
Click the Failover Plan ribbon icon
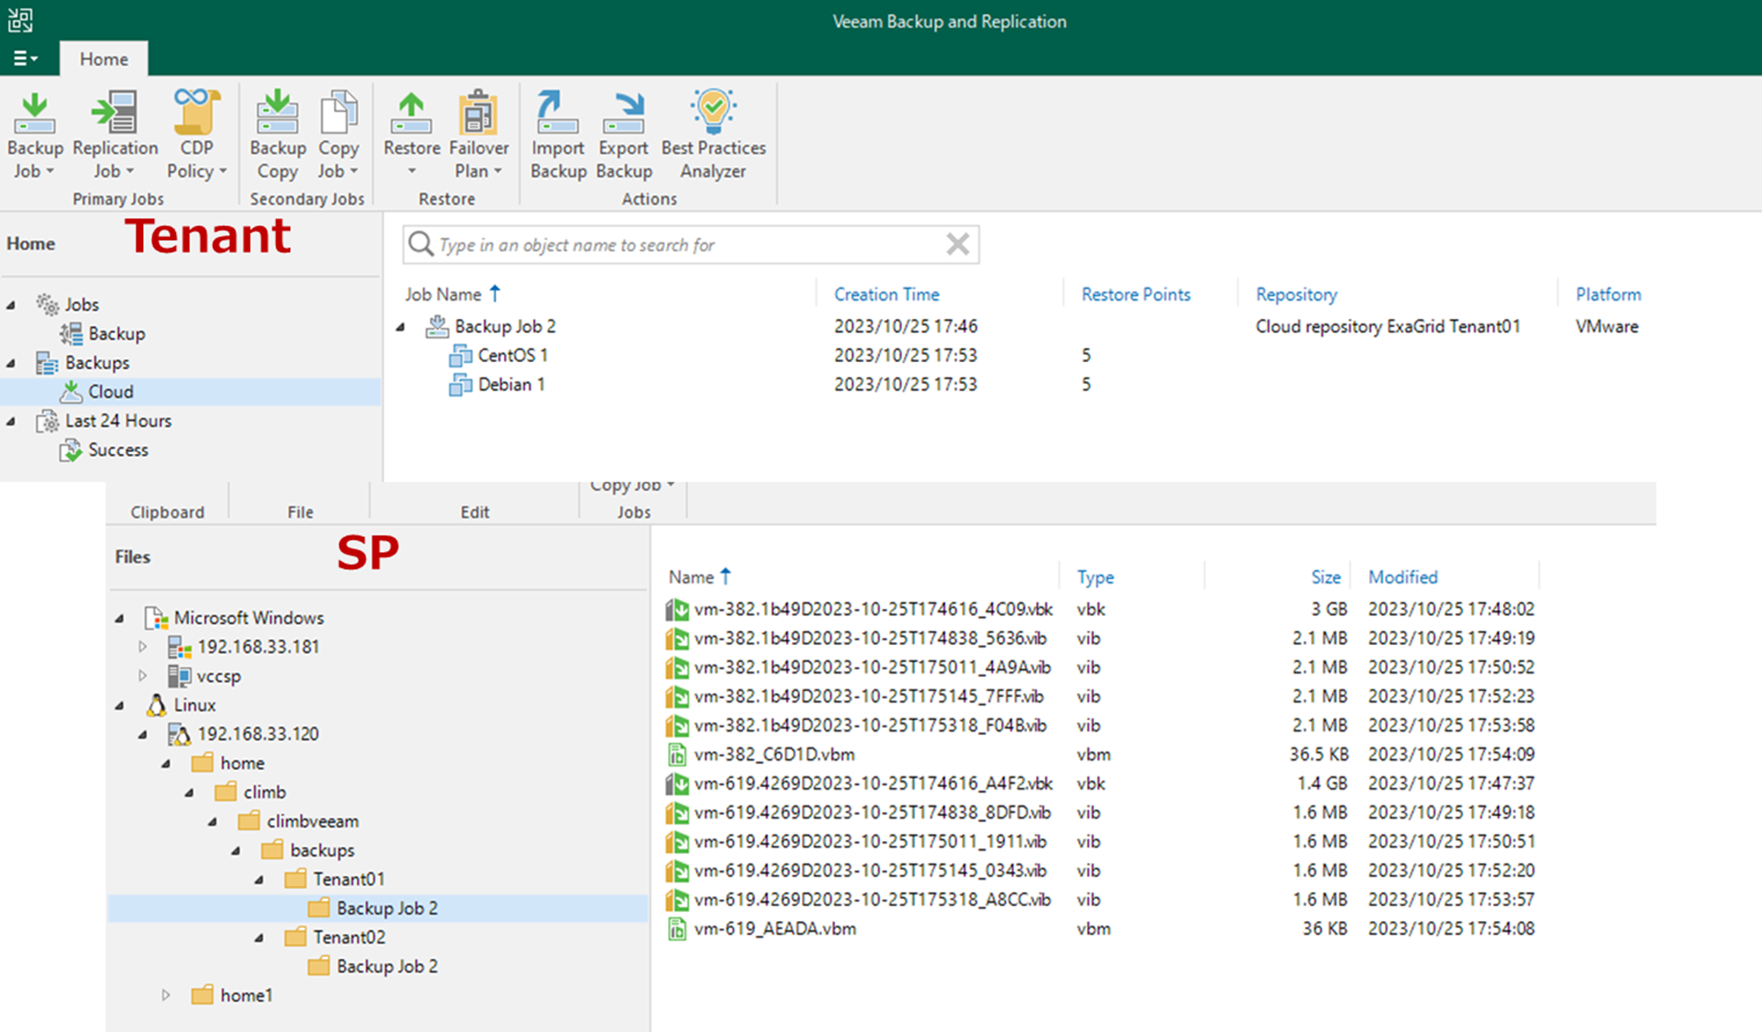tap(478, 135)
